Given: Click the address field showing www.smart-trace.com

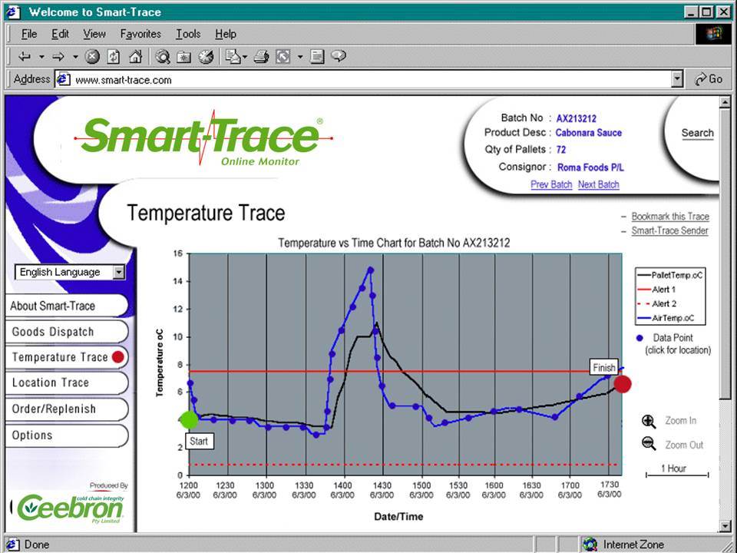Looking at the screenshot, I should coord(368,79).
